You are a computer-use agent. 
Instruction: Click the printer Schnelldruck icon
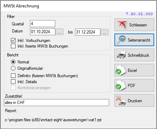121,55
